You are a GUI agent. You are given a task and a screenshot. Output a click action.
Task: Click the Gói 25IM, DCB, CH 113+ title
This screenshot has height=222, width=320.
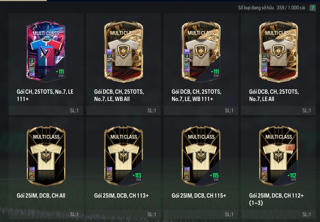pyautogui.click(x=122, y=196)
